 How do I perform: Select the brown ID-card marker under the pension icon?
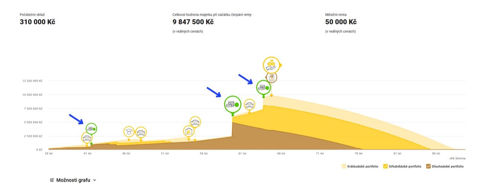tap(271, 78)
